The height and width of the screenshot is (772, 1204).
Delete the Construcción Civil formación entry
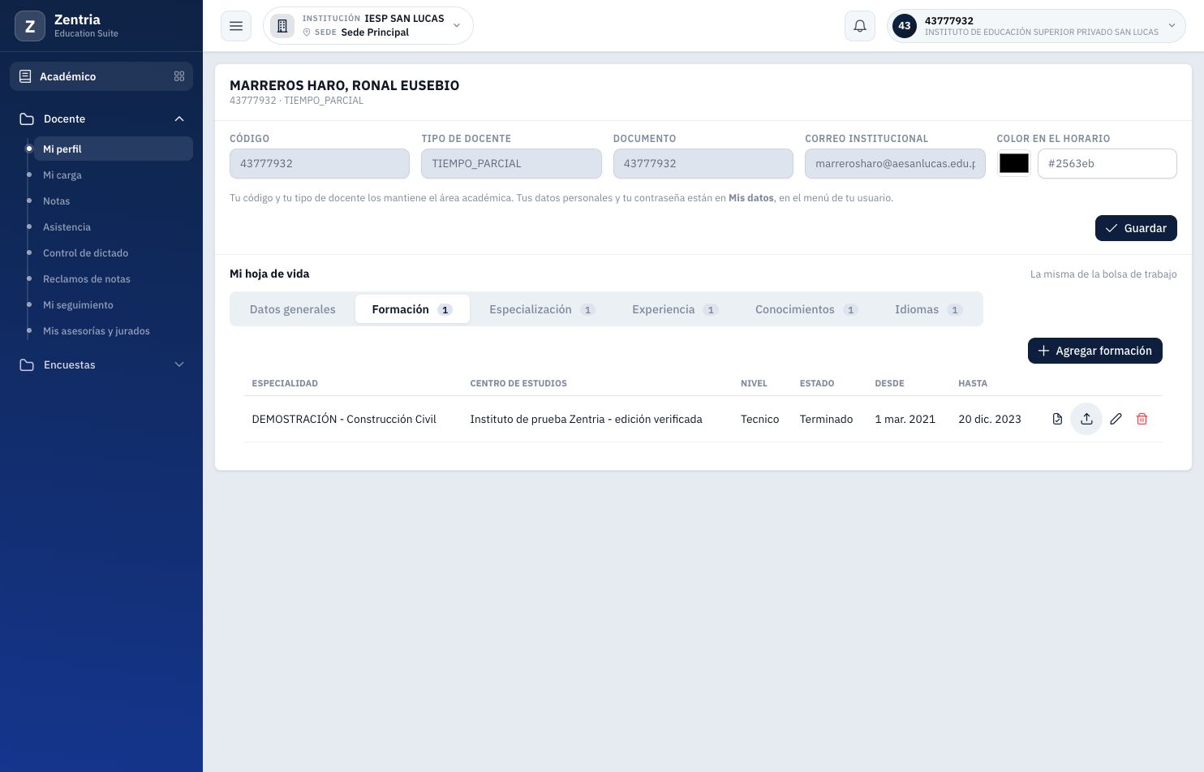pos(1142,419)
